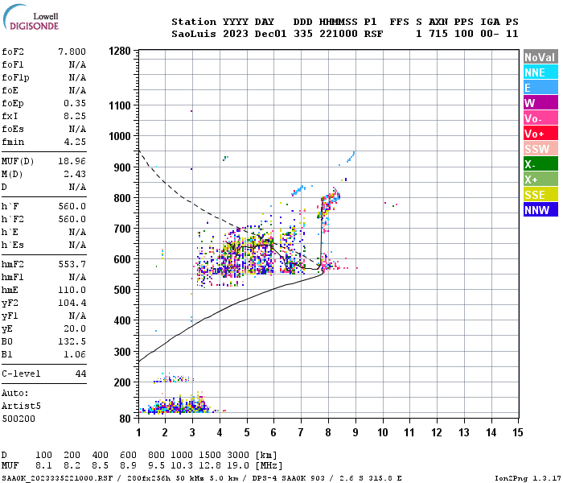Select the SSE yellow legend swatch
563x483 pixels.
[540, 195]
